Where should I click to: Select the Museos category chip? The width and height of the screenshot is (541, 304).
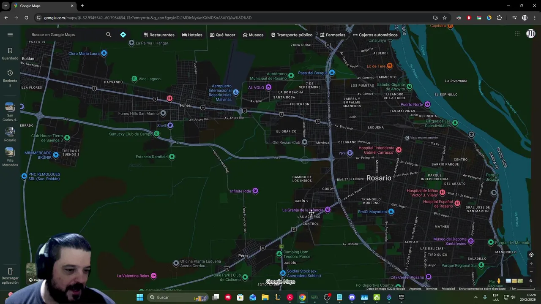(253, 35)
